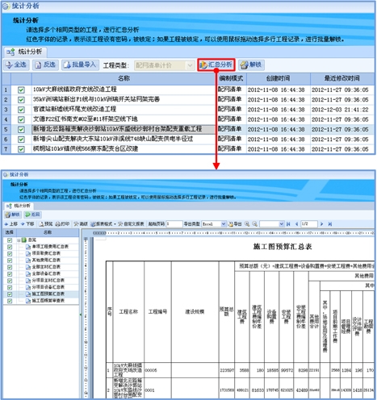Go to the first report page
The height and width of the screenshot is (400, 377).
coord(288,224)
